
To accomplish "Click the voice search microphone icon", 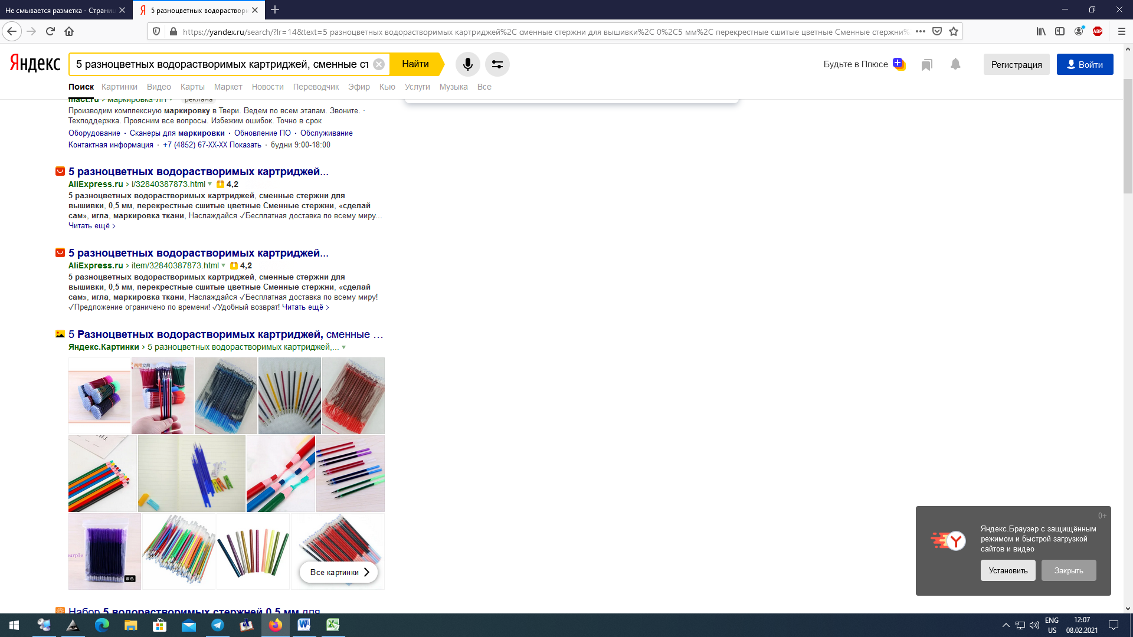I will point(467,64).
